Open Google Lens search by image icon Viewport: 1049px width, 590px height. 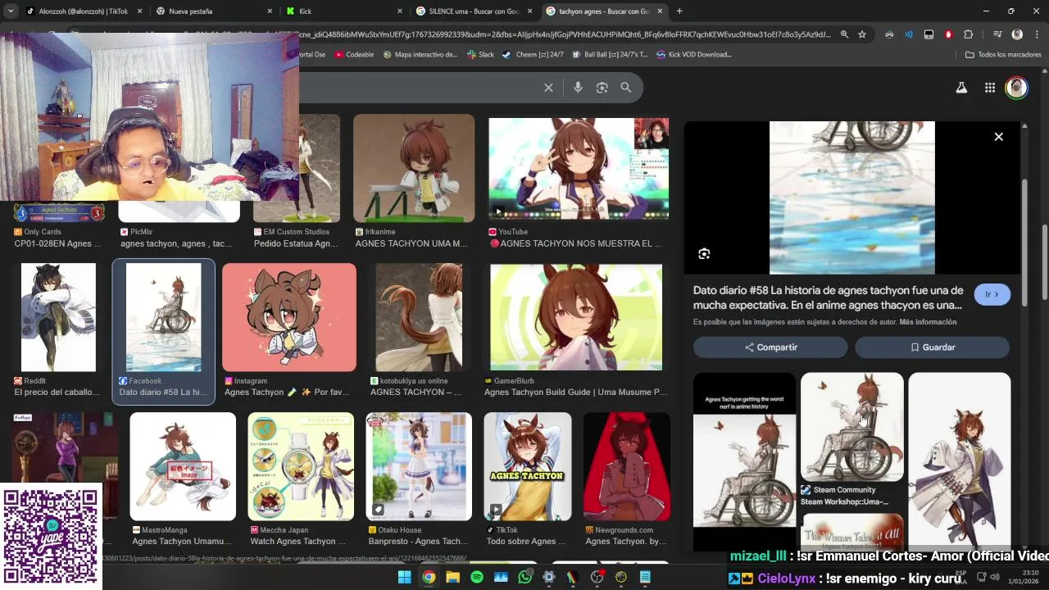click(602, 88)
